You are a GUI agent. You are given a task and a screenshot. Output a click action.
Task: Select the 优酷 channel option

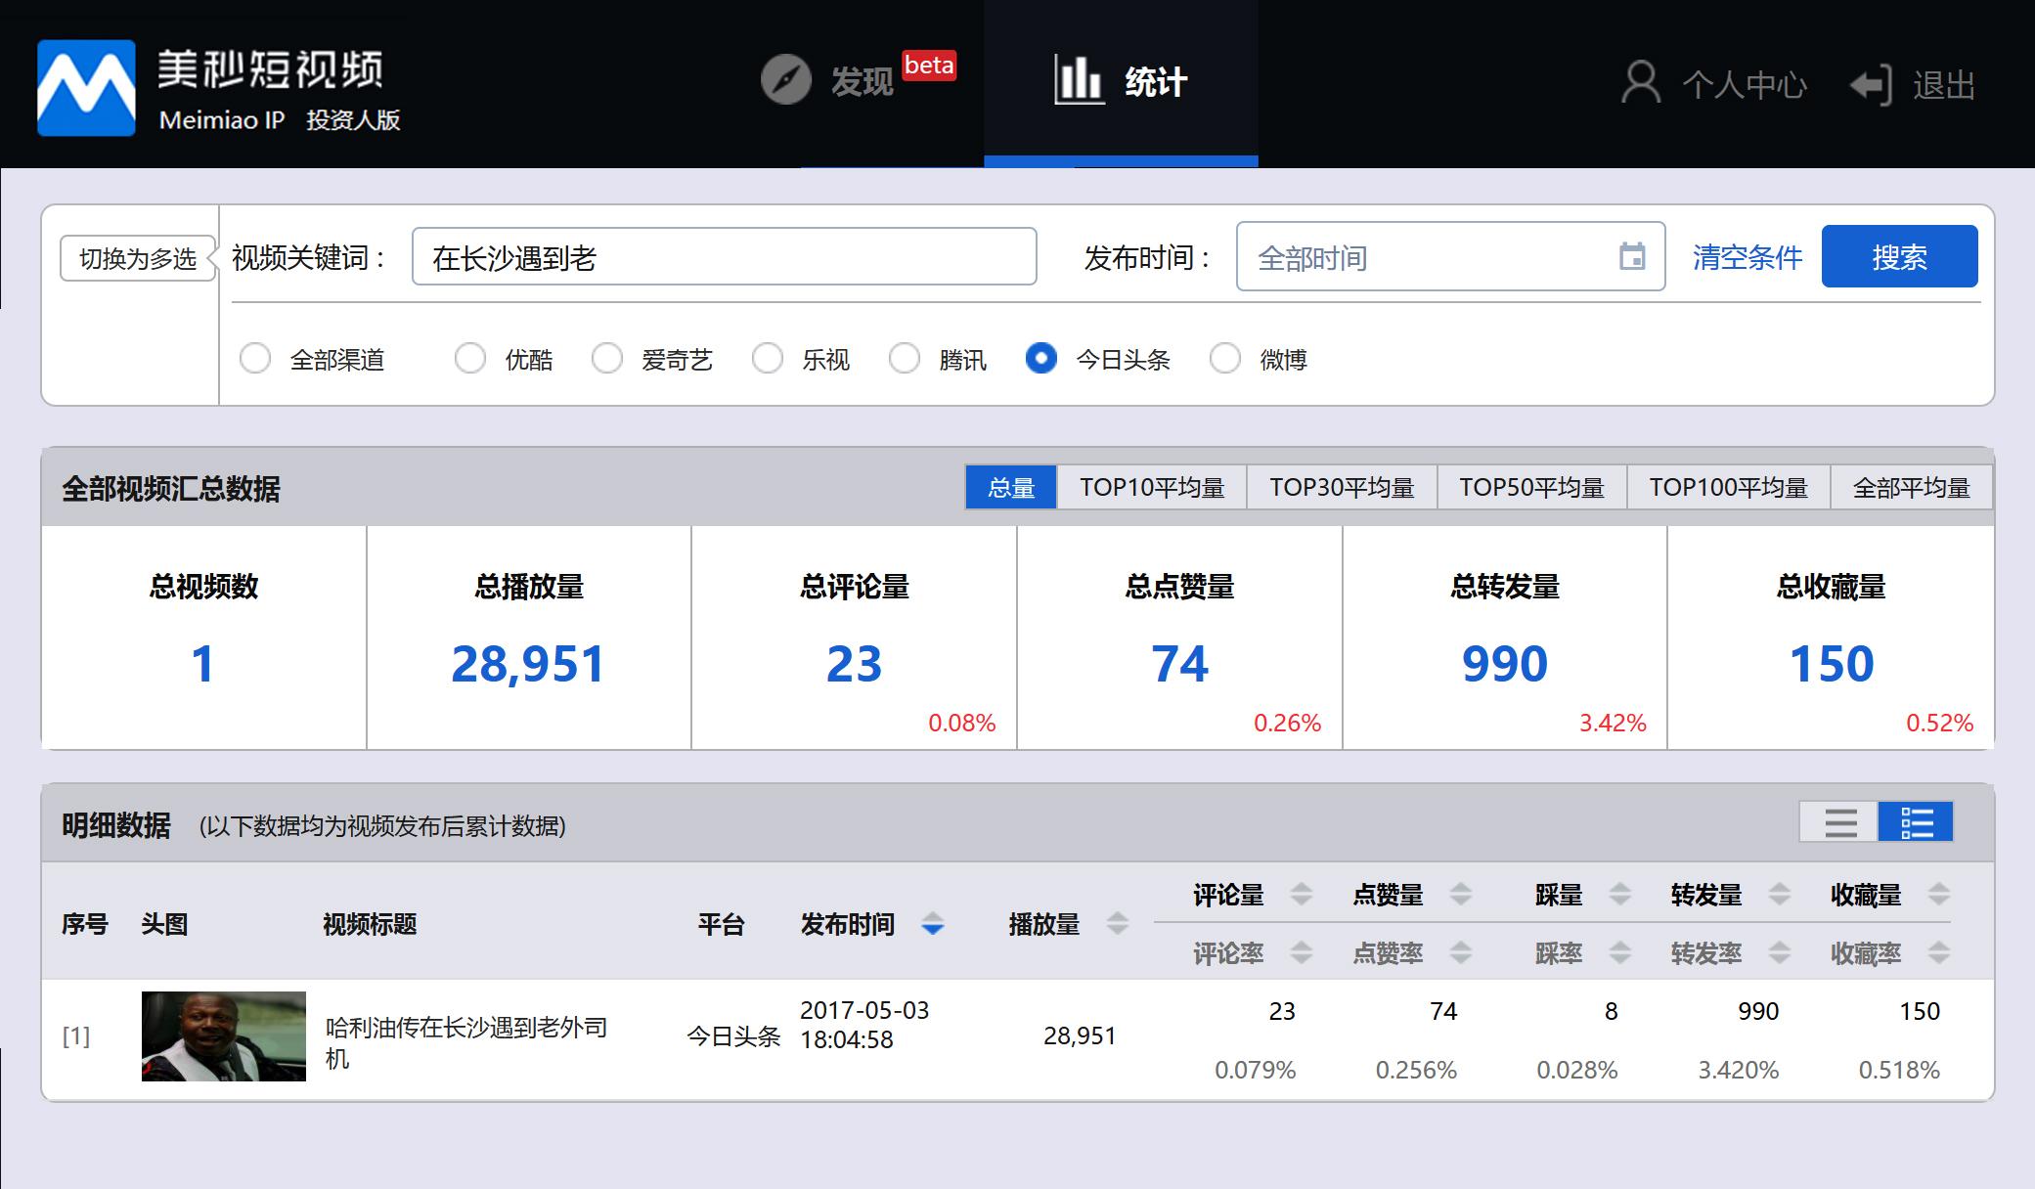click(470, 359)
